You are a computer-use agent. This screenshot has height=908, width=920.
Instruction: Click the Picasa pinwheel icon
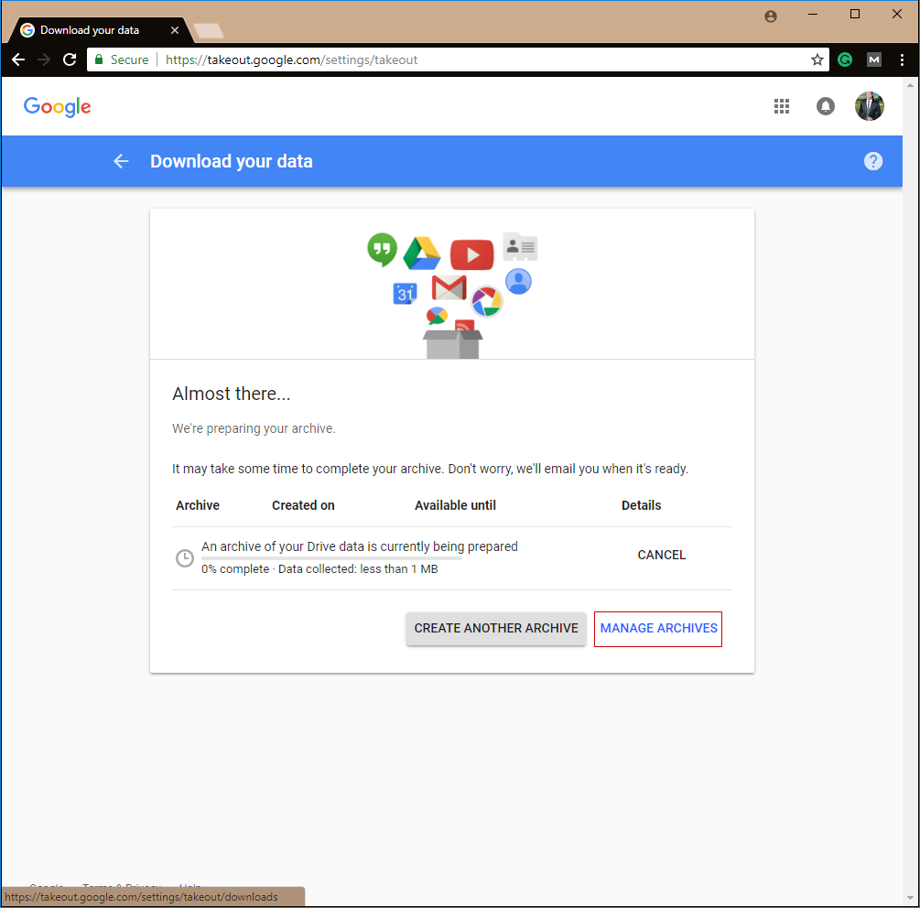pyautogui.click(x=486, y=301)
